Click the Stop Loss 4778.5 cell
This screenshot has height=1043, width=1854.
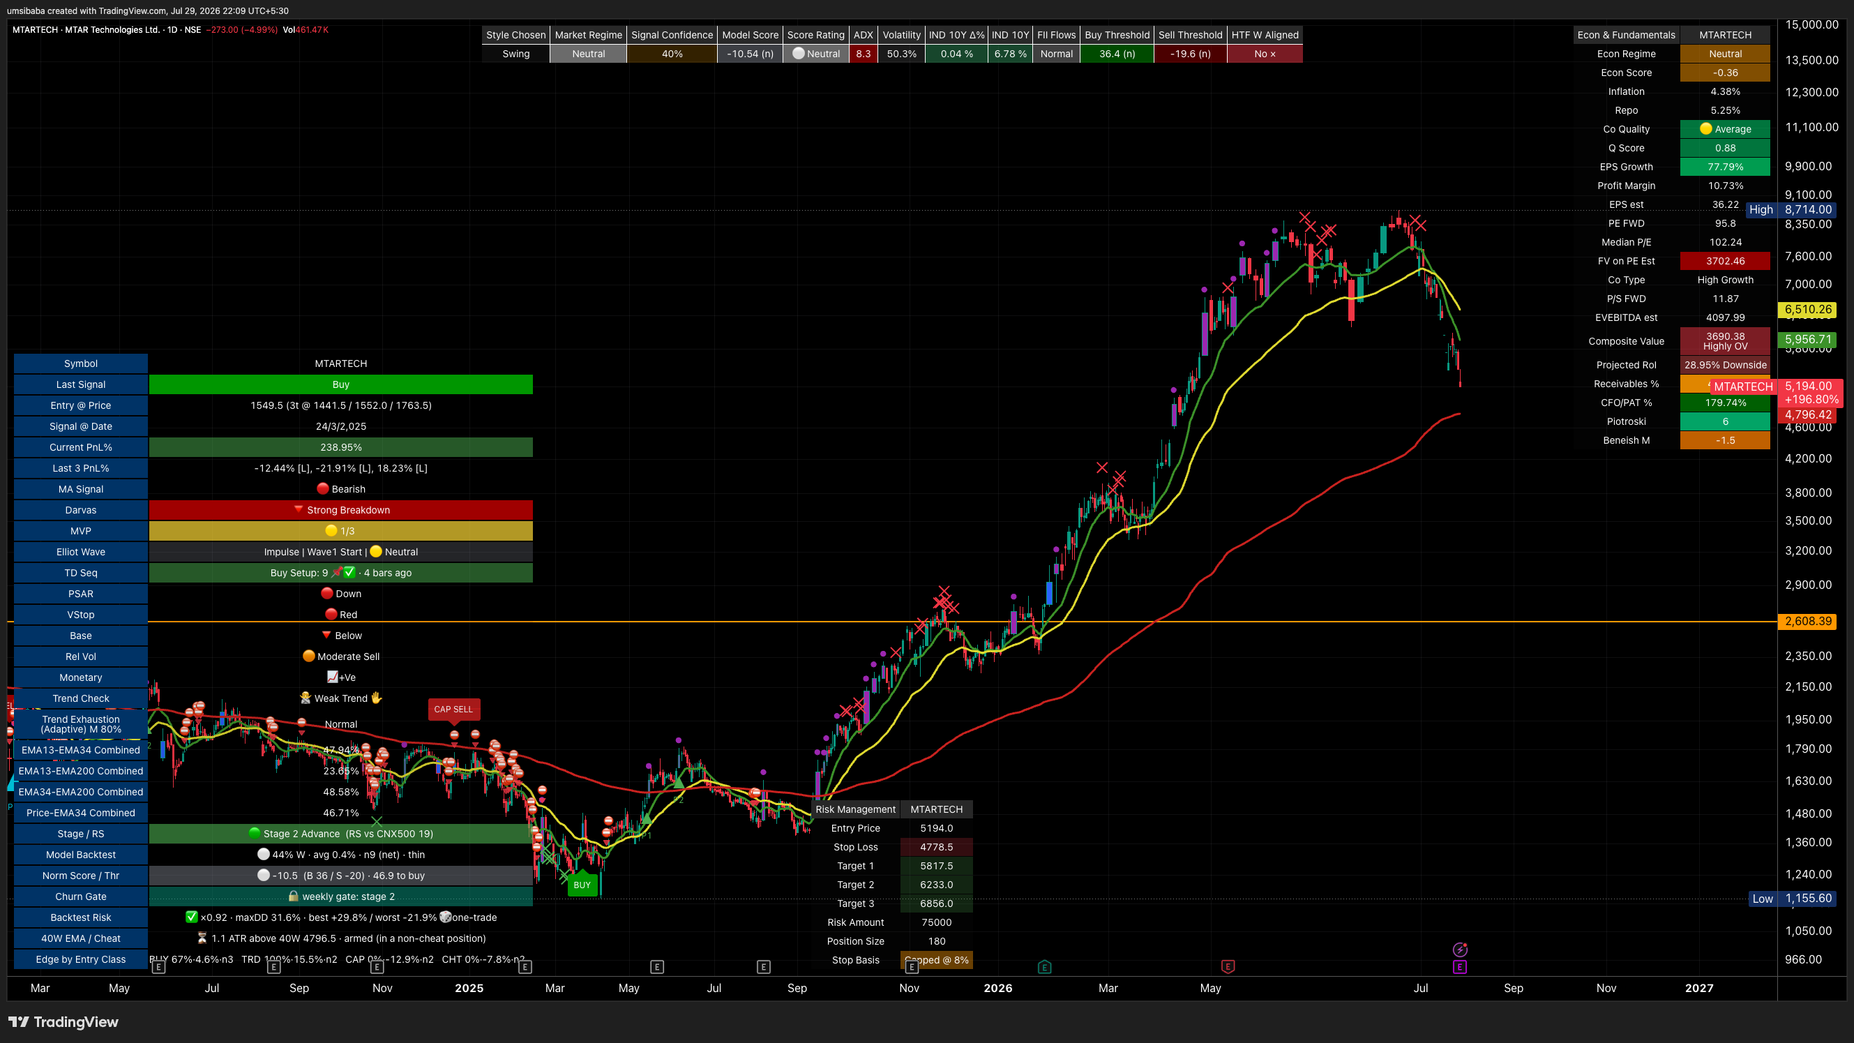(x=936, y=847)
